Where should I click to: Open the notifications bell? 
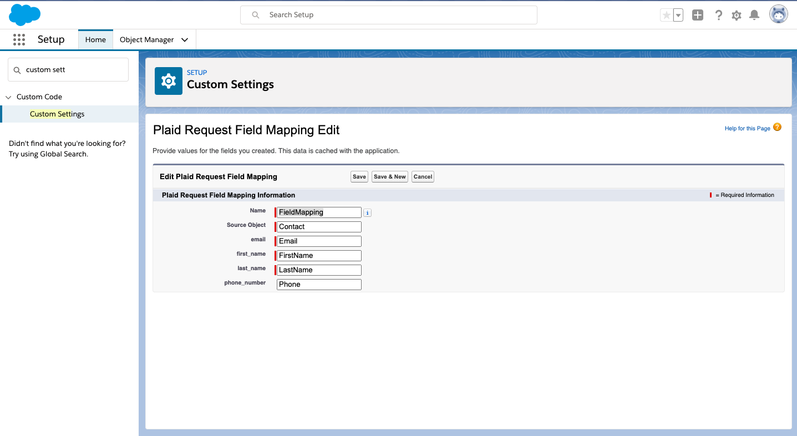point(754,16)
